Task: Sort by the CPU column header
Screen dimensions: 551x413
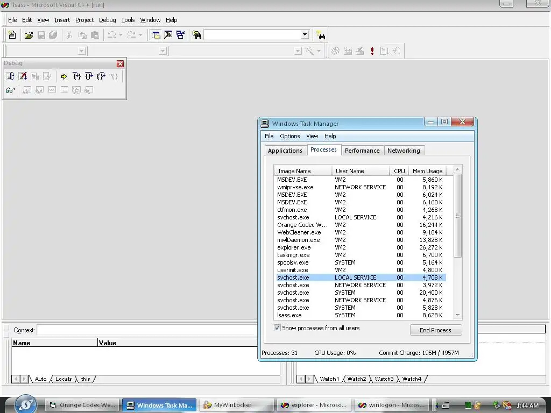Action: [x=399, y=171]
